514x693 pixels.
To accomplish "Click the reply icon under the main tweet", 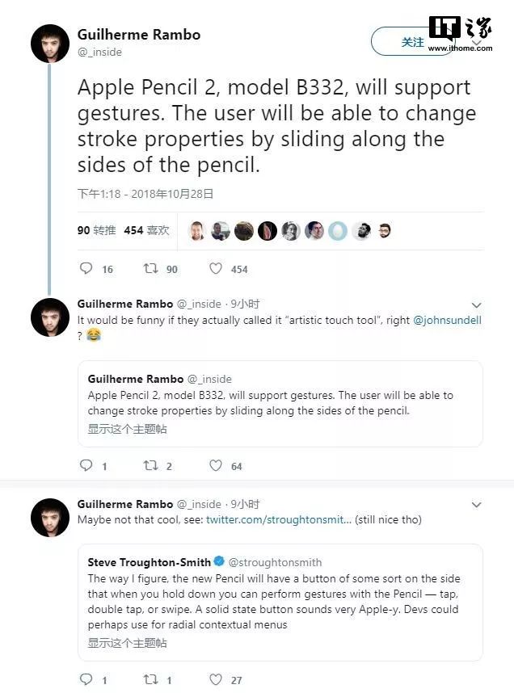I will point(86,268).
